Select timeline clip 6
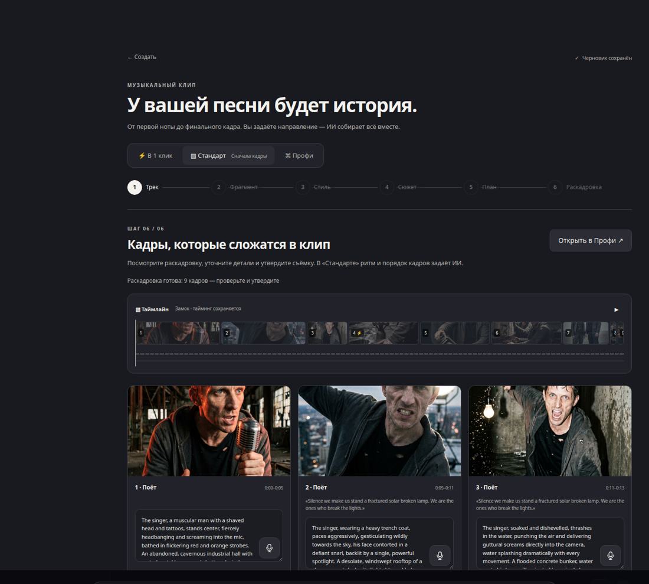Image resolution: width=649 pixels, height=584 pixels. coord(526,333)
